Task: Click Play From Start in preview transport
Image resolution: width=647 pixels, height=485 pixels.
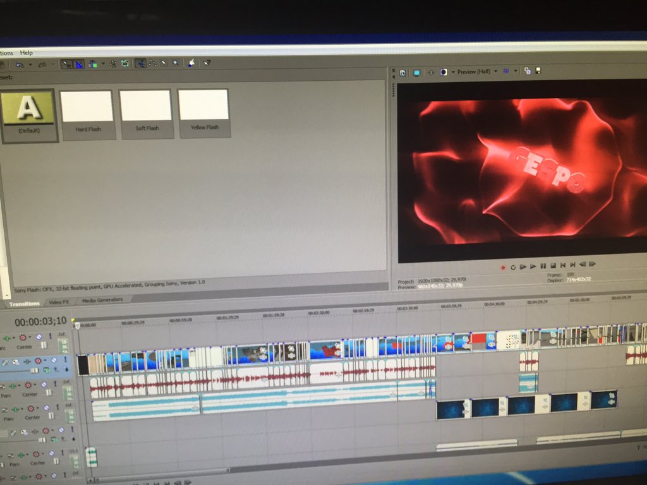Action: pyautogui.click(x=523, y=267)
